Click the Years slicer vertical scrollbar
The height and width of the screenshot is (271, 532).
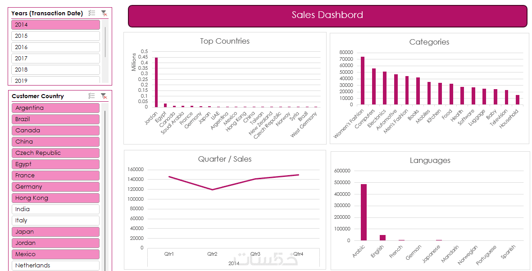click(105, 42)
